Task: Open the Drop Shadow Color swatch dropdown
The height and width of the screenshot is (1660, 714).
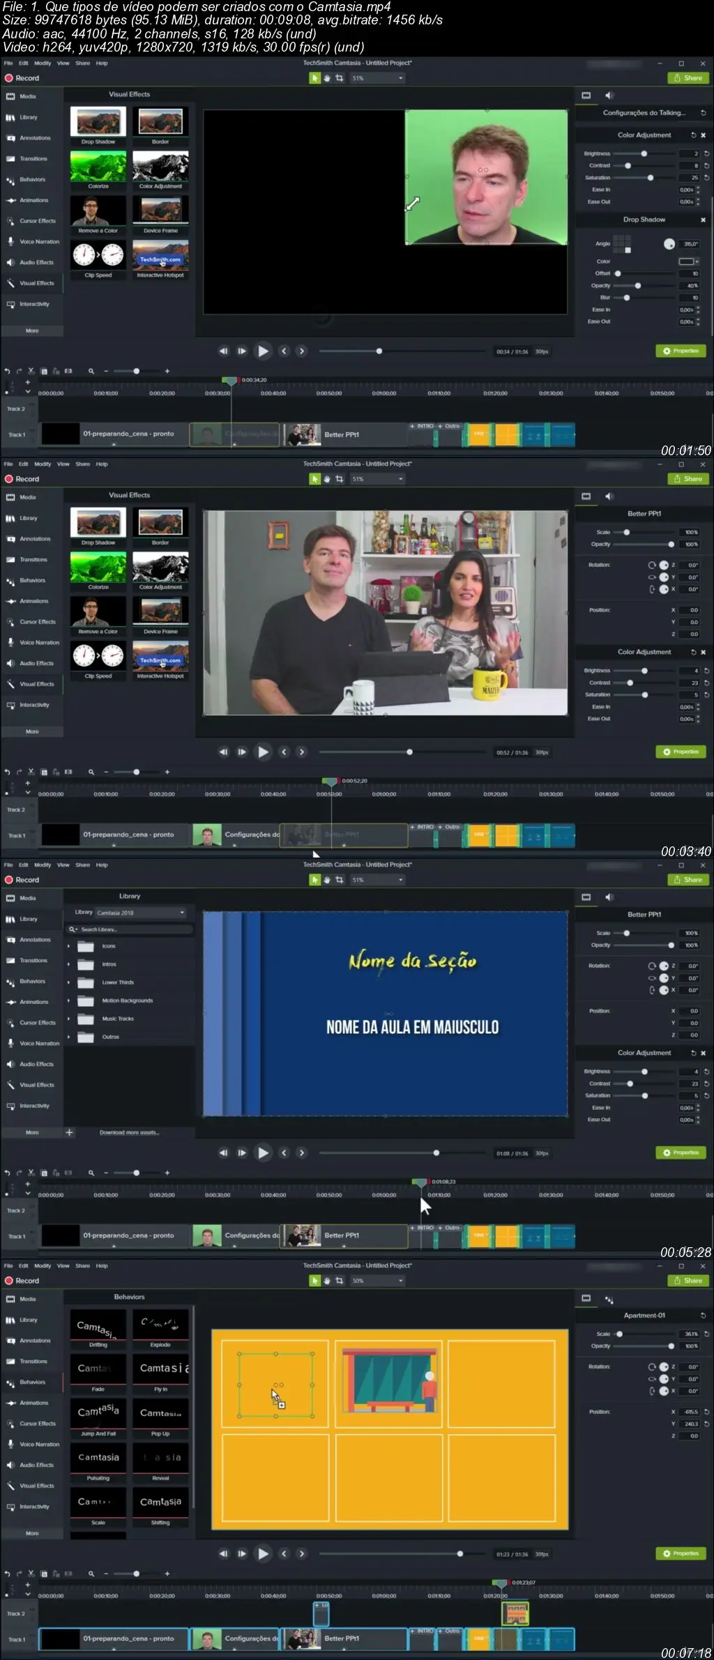Action: tap(689, 261)
